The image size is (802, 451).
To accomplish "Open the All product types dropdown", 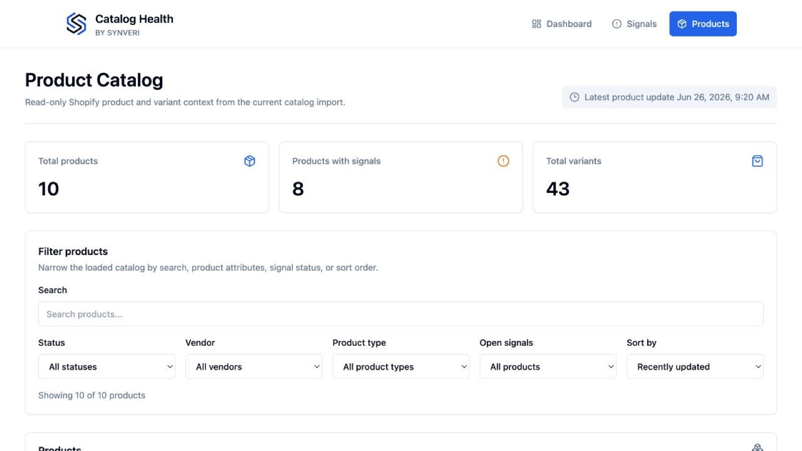I will click(401, 367).
